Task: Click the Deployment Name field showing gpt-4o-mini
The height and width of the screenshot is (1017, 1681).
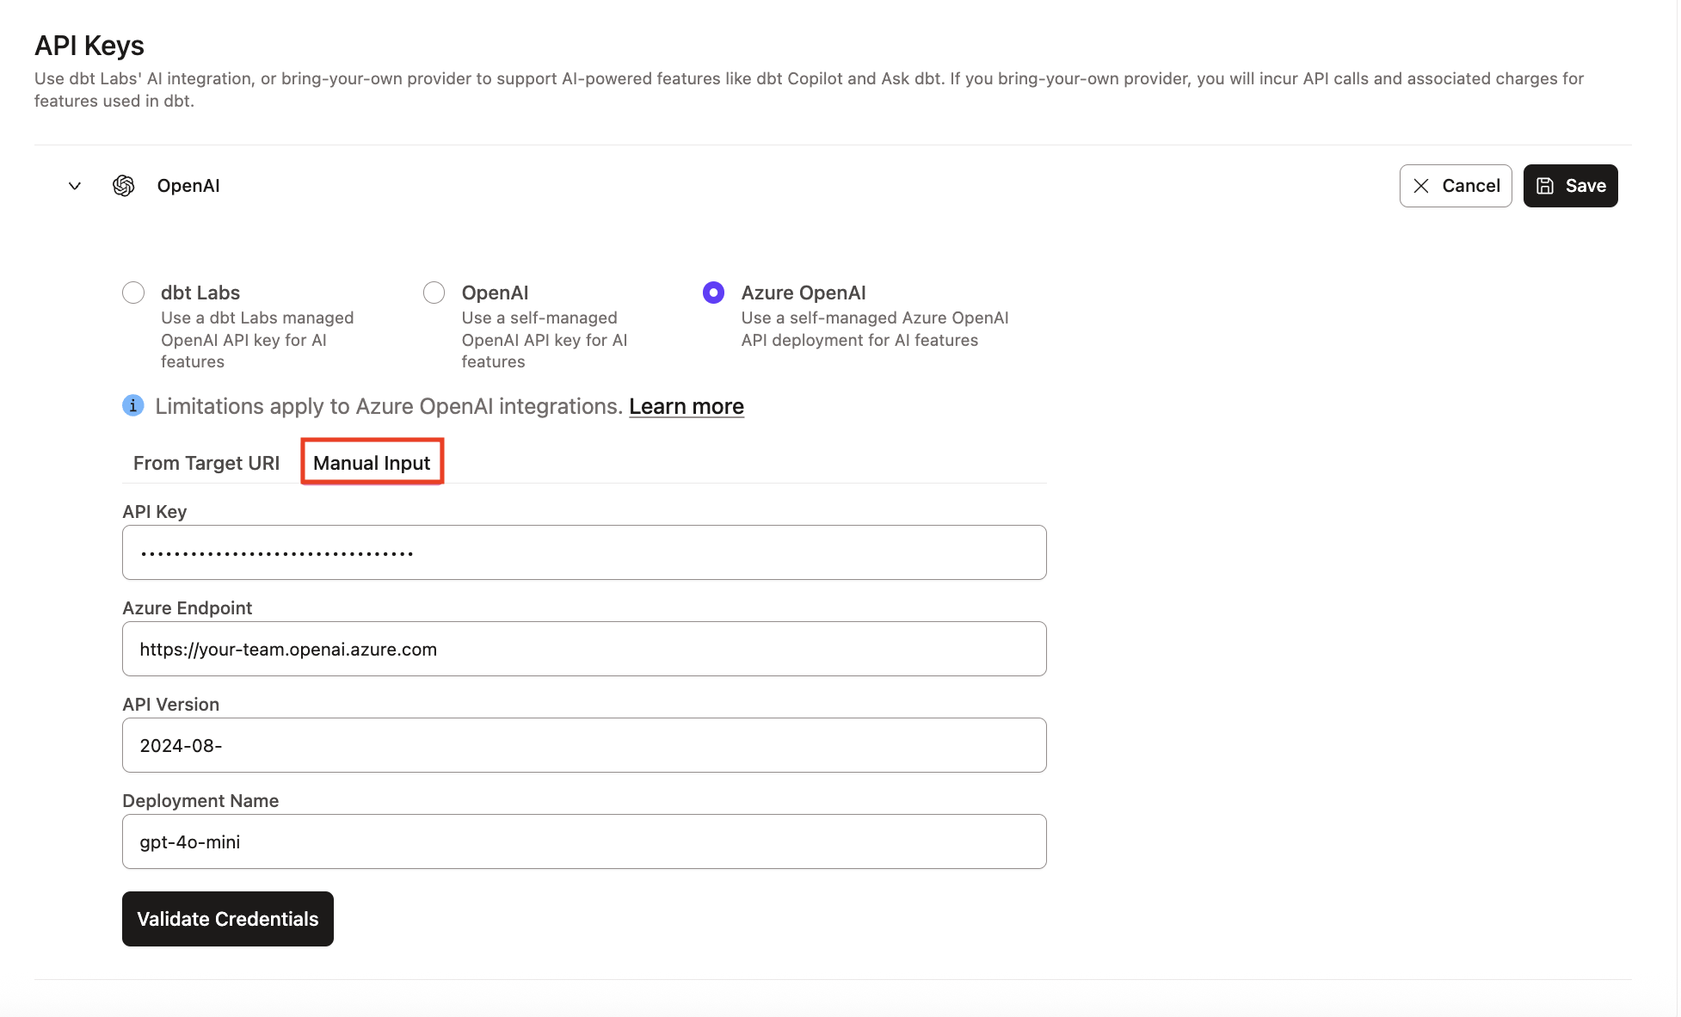Action: pos(584,841)
